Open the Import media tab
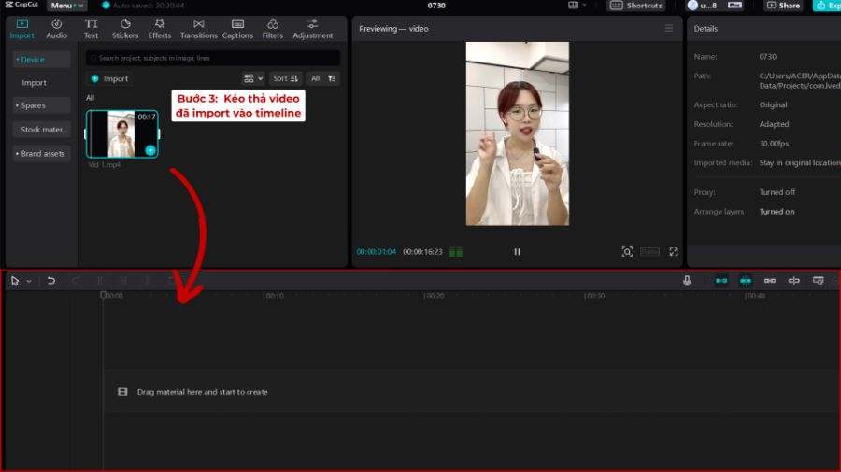This screenshot has height=472, width=841. tap(21, 29)
